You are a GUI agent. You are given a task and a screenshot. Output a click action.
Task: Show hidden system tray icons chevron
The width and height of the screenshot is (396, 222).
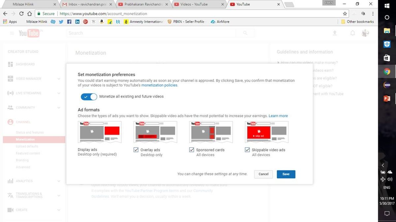(x=383, y=165)
